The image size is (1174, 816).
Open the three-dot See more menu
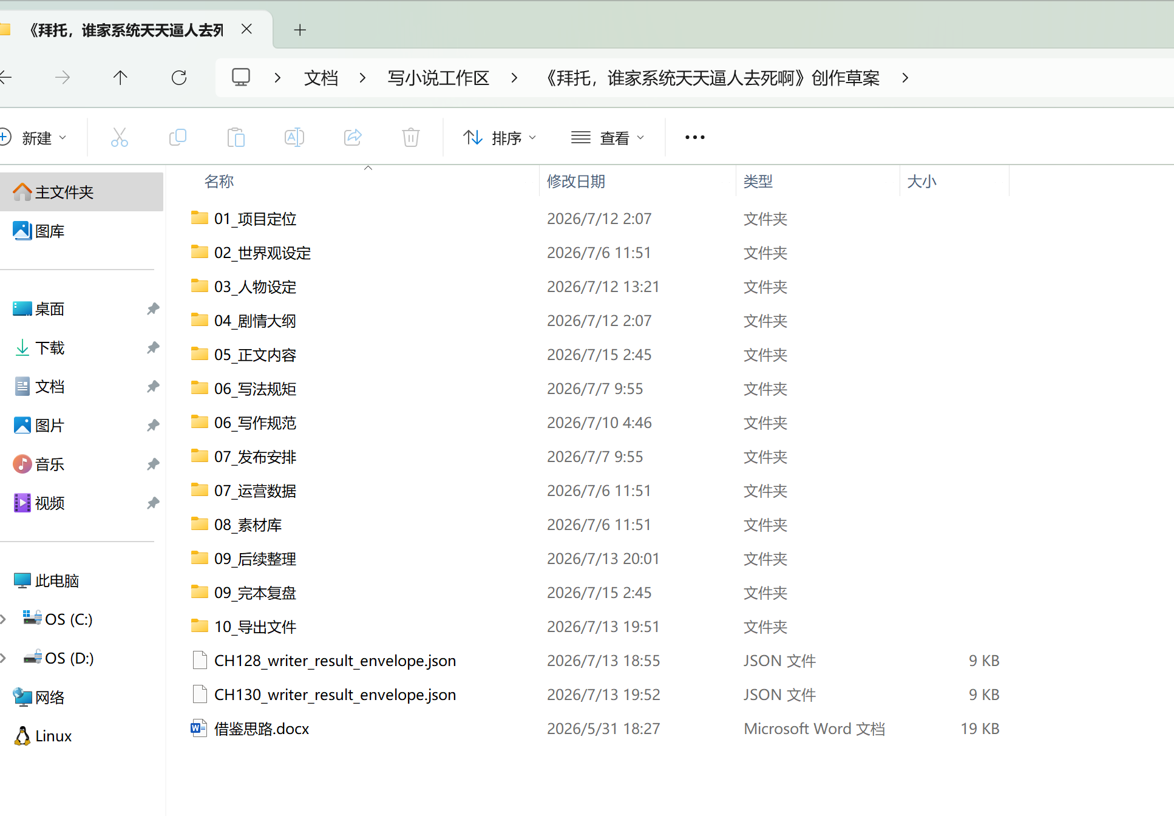pos(695,138)
